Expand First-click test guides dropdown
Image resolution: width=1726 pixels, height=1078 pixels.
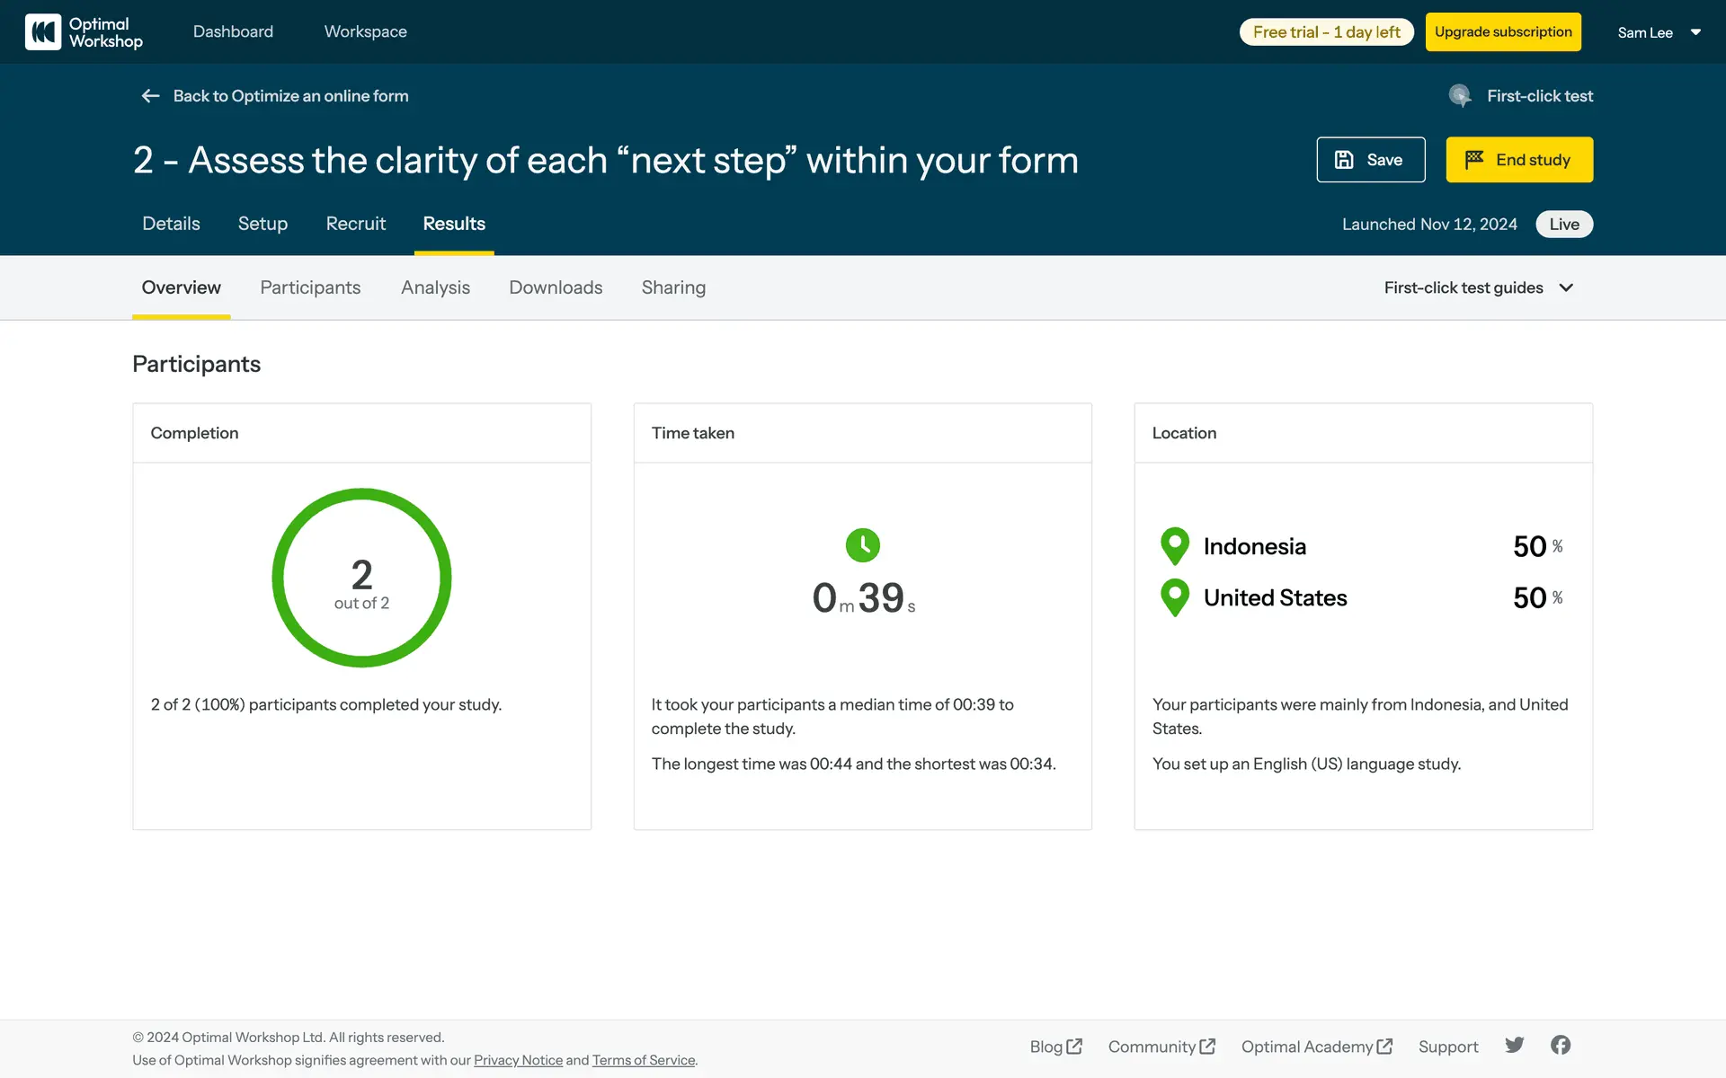[1479, 287]
